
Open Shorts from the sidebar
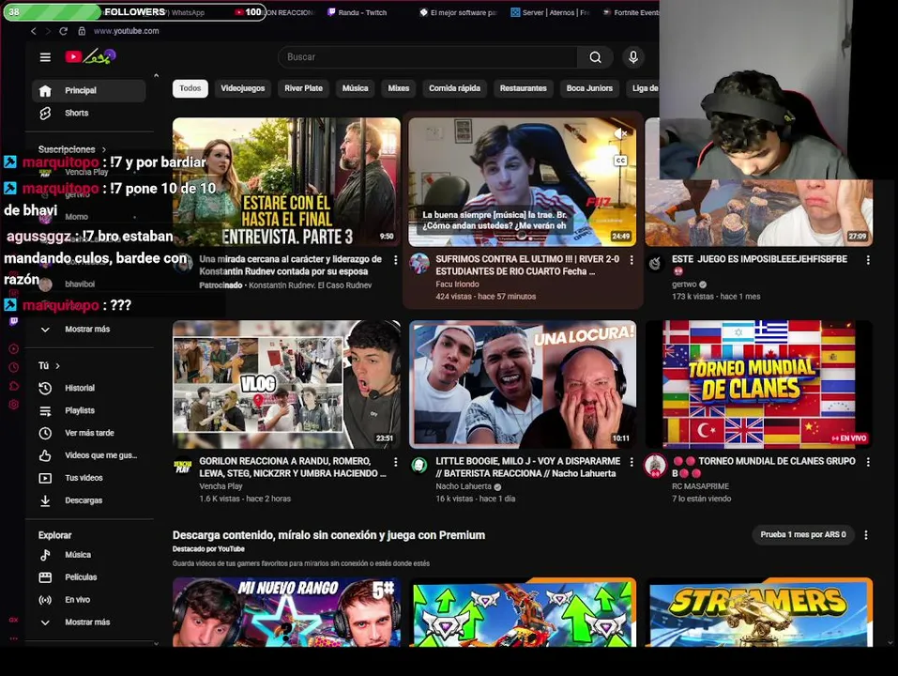click(89, 113)
